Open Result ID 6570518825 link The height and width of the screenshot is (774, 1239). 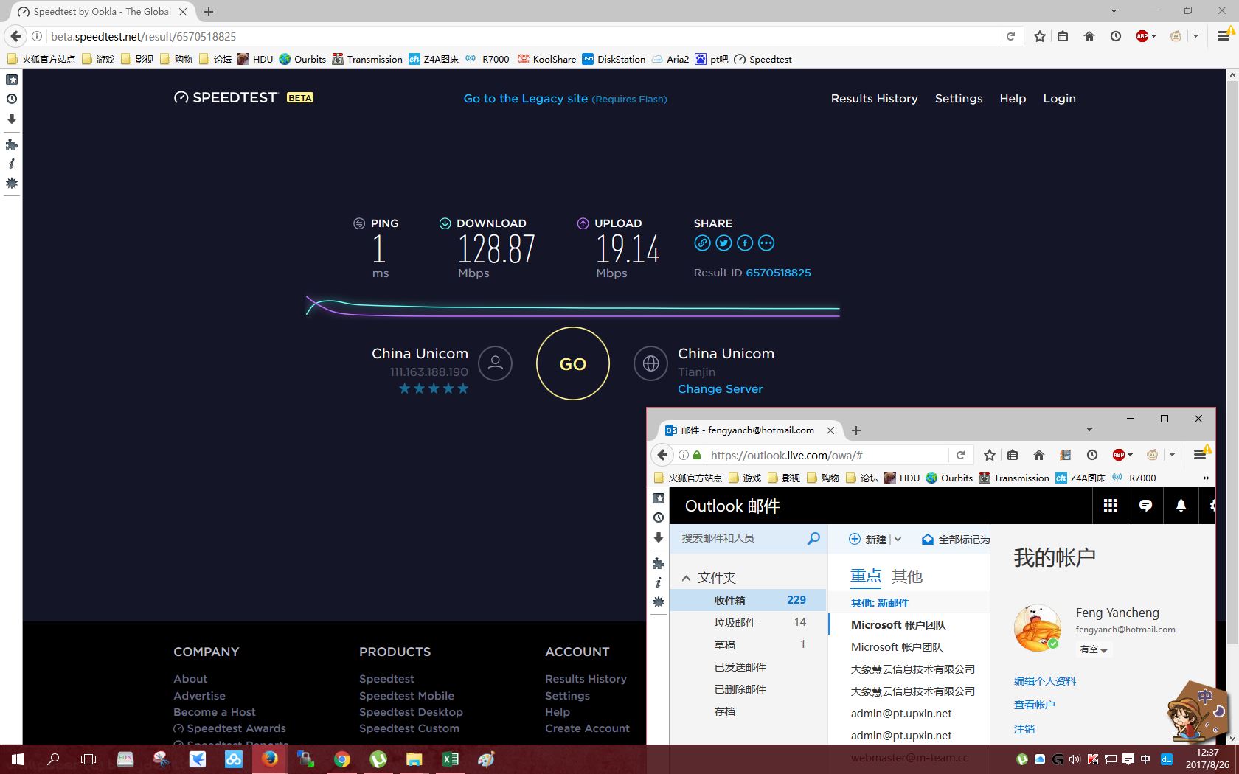coord(778,273)
